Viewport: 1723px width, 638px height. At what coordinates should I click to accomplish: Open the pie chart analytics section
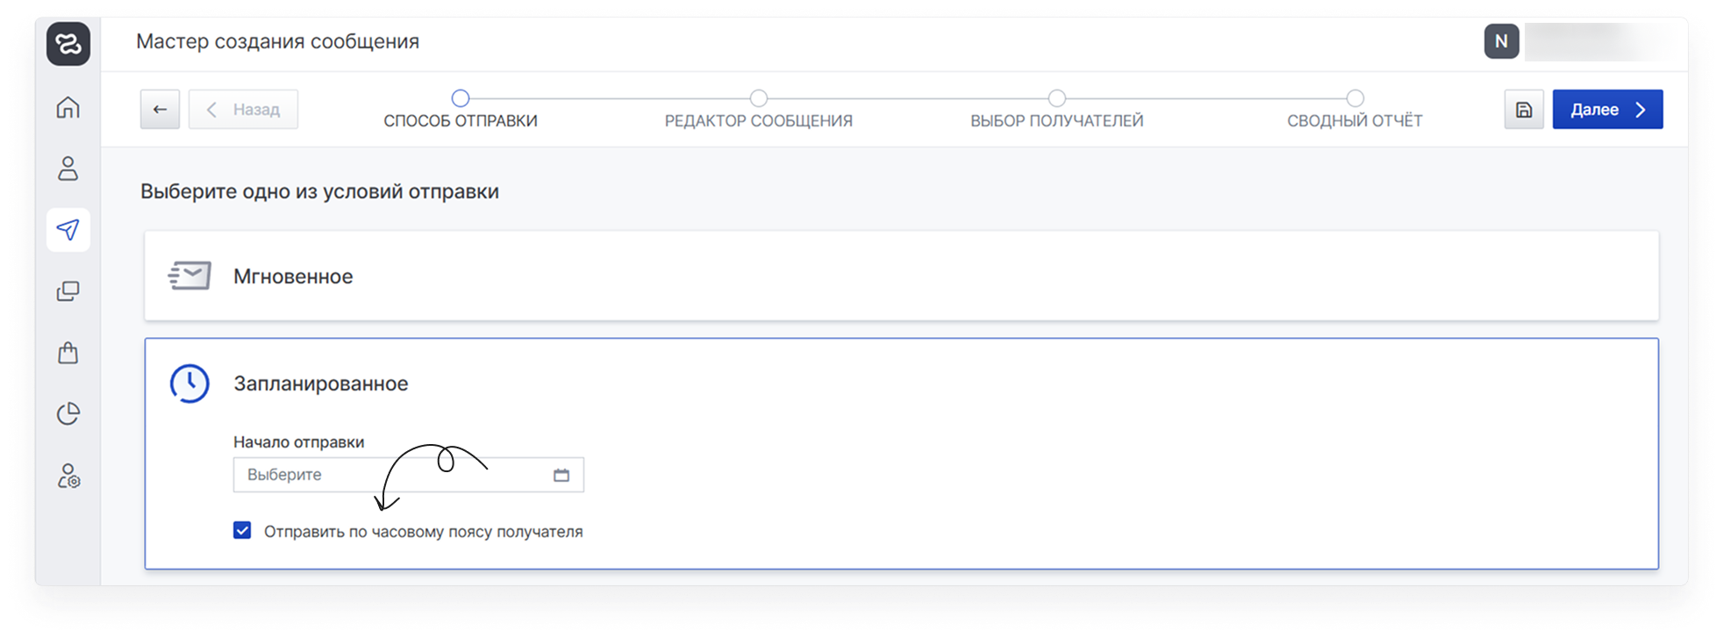pyautogui.click(x=68, y=414)
